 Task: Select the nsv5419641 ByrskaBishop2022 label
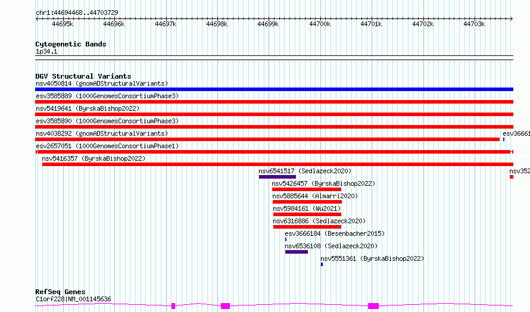coord(88,108)
